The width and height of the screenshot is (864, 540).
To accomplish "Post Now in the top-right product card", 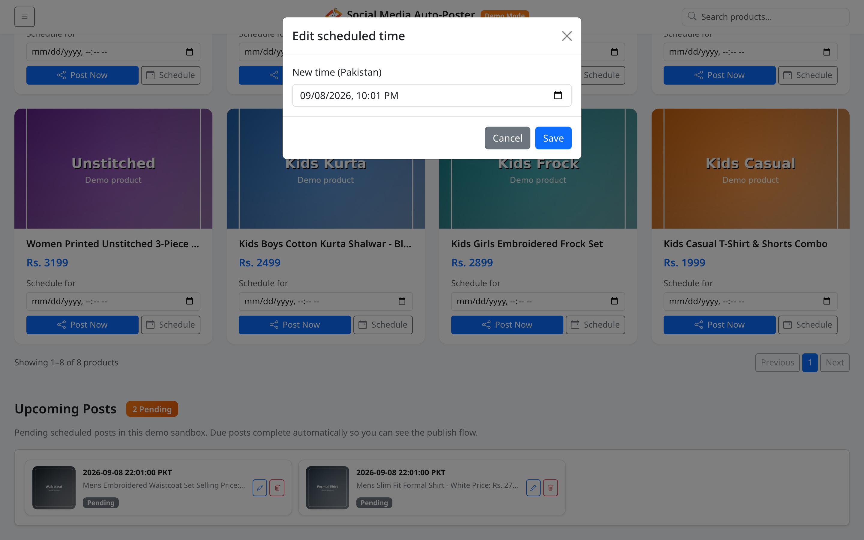I will click(719, 75).
